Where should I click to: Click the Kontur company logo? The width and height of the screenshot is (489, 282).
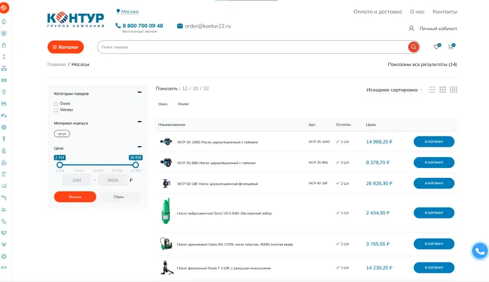76,19
